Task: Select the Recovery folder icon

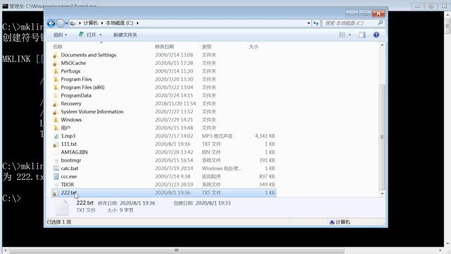Action: coord(56,104)
